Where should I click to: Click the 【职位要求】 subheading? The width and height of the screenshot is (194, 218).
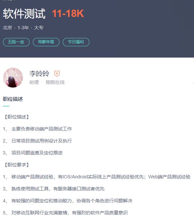(17, 165)
